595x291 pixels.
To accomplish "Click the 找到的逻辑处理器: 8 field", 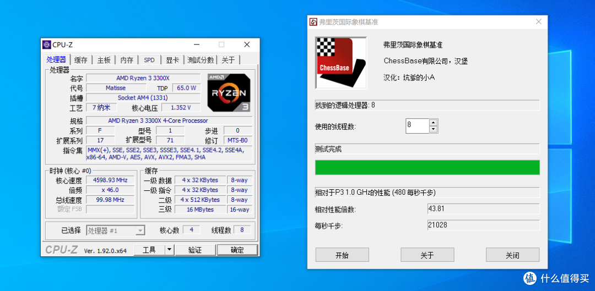I will [428, 105].
